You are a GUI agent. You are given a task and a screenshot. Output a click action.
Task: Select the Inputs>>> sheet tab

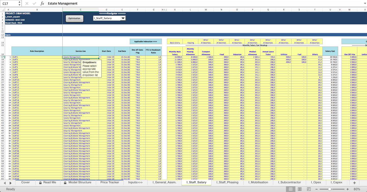coord(135,182)
